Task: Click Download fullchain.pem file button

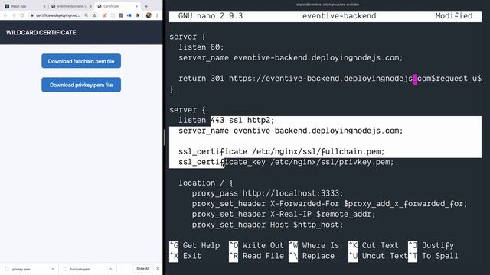Action: point(81,61)
